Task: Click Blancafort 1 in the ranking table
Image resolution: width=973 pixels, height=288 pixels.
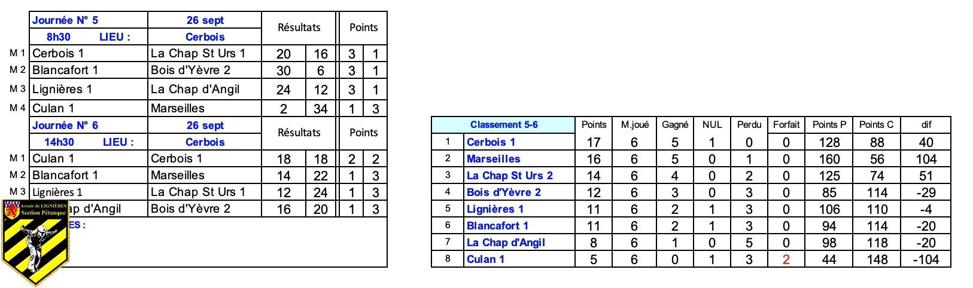Action: [497, 226]
